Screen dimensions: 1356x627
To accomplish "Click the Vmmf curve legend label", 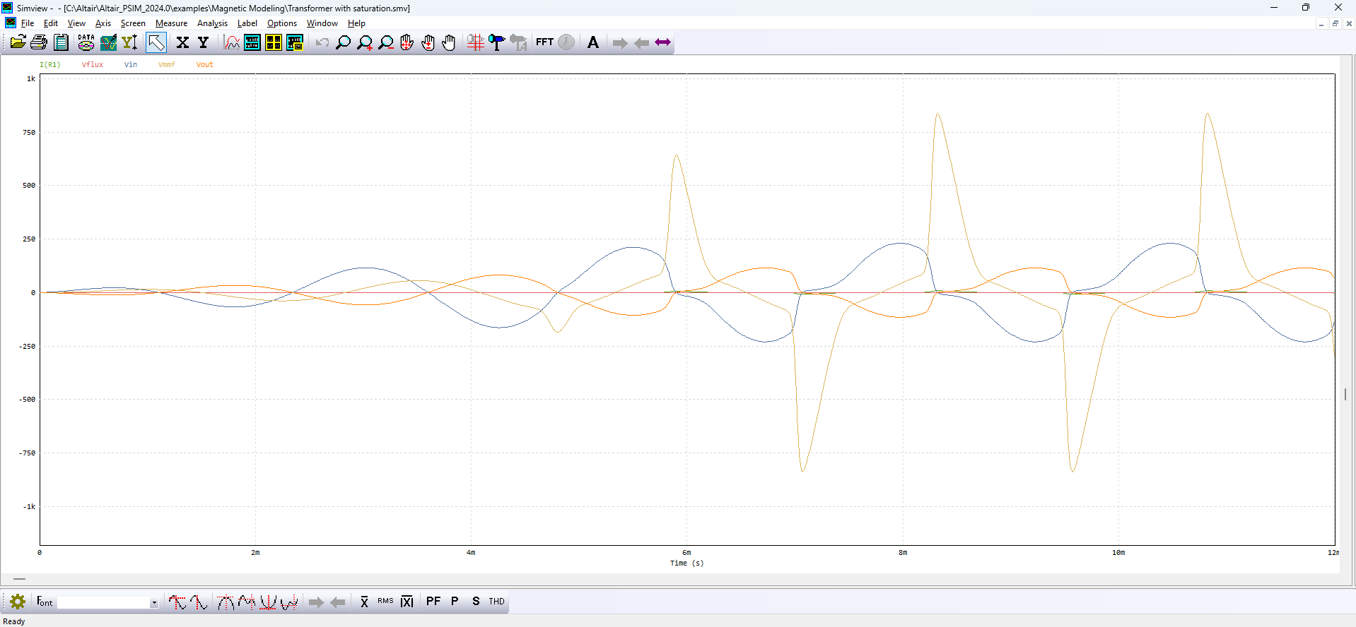I will pos(166,64).
